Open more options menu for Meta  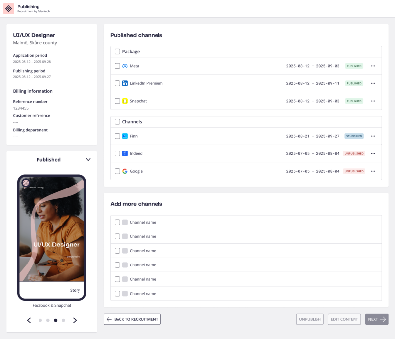click(x=373, y=66)
